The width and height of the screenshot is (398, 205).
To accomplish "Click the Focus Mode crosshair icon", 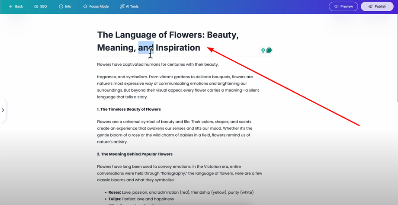I will tap(85, 6).
